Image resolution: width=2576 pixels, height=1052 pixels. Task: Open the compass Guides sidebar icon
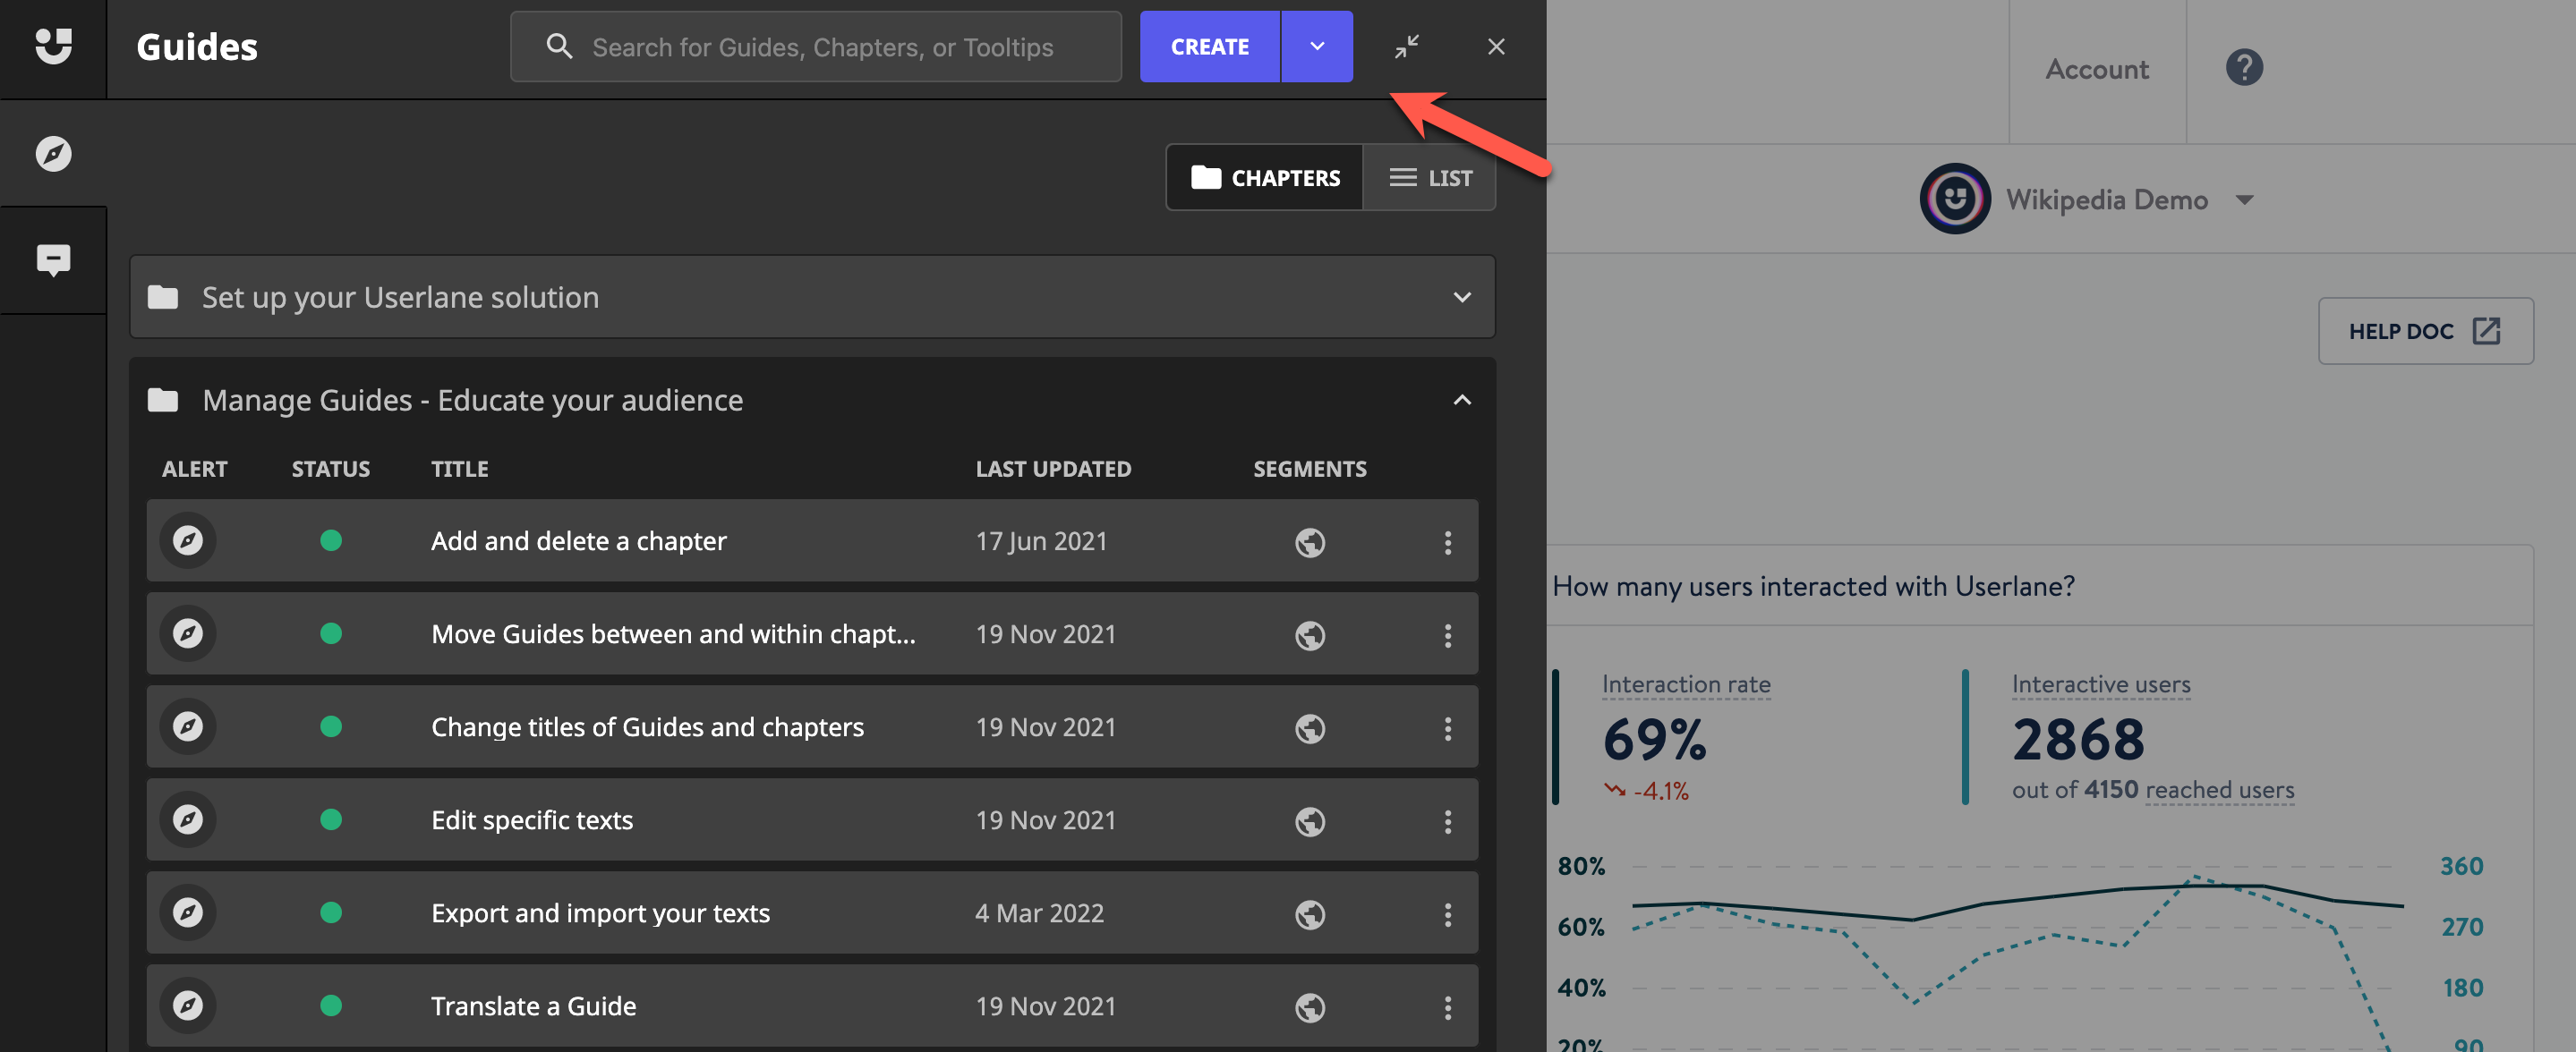click(x=53, y=154)
